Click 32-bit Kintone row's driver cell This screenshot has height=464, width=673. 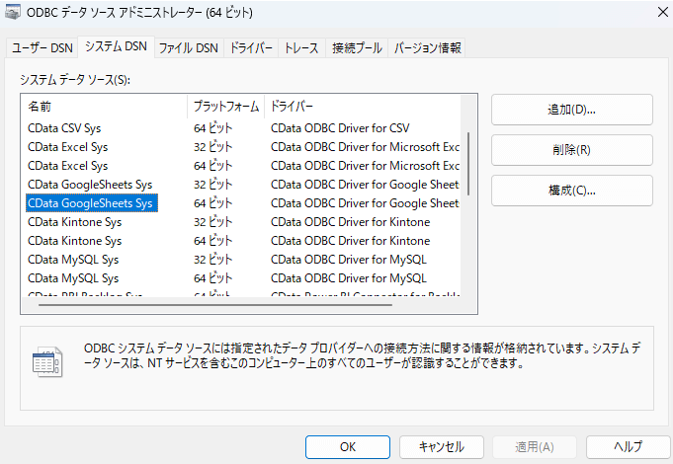350,222
